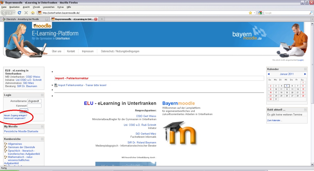Image resolution: width=314 pixels, height=171 pixels.
Task: Select day 5 in the calendar
Action: pyautogui.click(x=287, y=86)
